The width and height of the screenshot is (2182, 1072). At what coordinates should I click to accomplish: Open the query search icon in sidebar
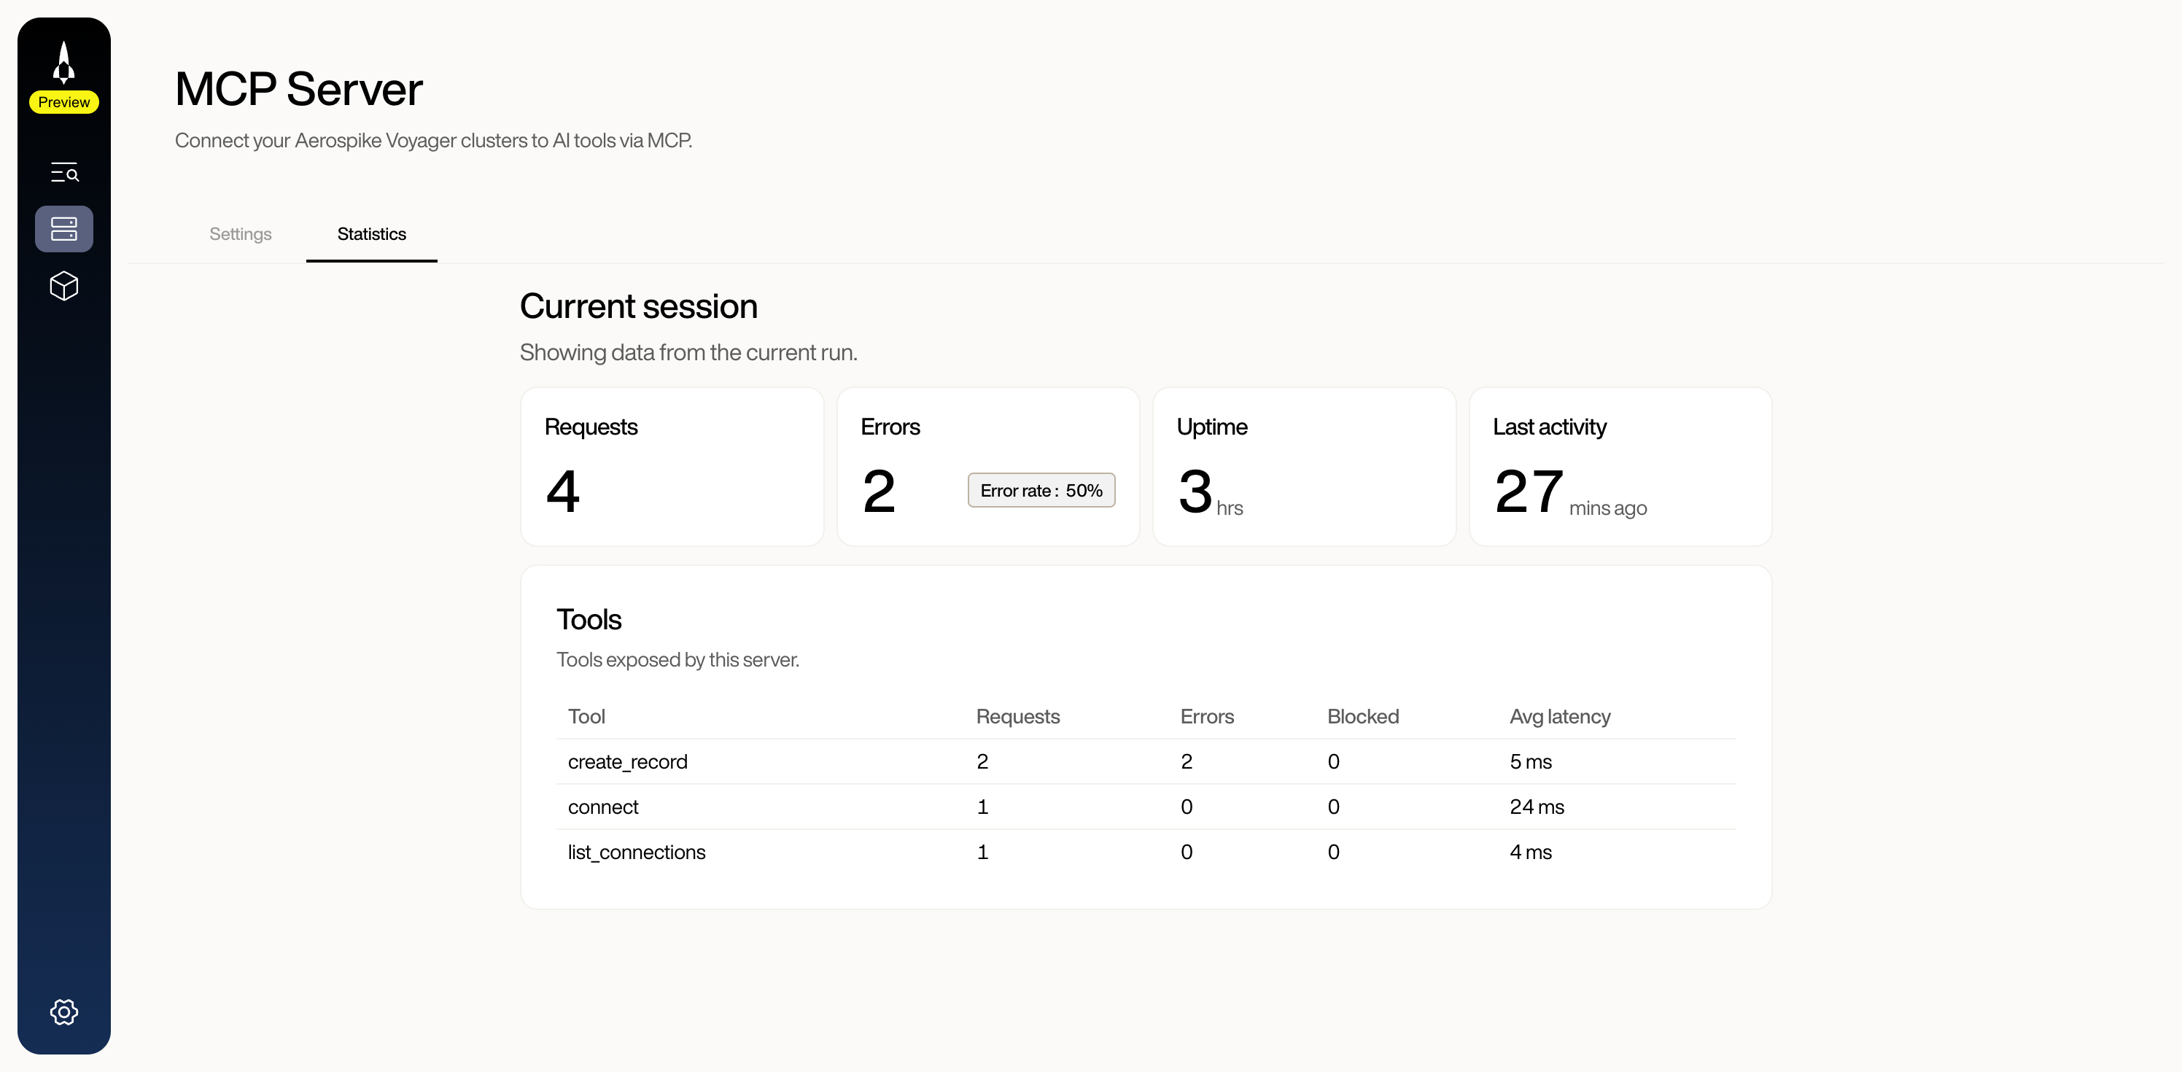point(63,172)
